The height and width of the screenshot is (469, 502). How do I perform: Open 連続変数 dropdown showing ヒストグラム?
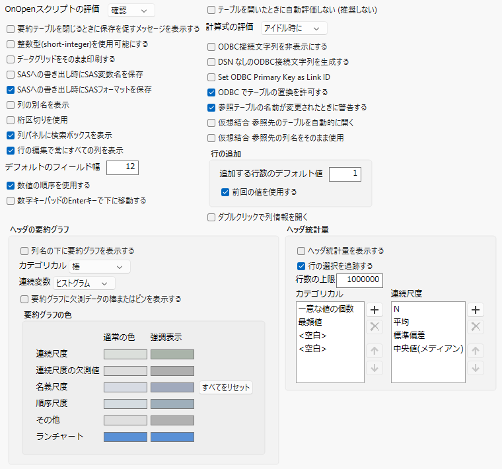84,283
